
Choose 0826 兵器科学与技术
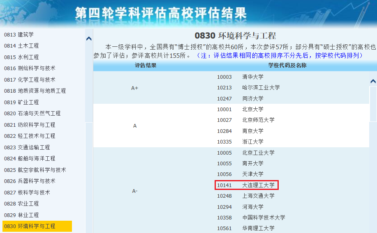click(30, 181)
